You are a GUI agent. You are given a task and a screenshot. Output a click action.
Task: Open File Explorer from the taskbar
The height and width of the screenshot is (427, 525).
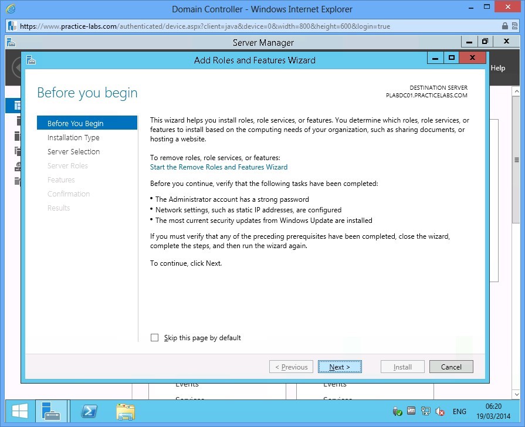[126, 411]
